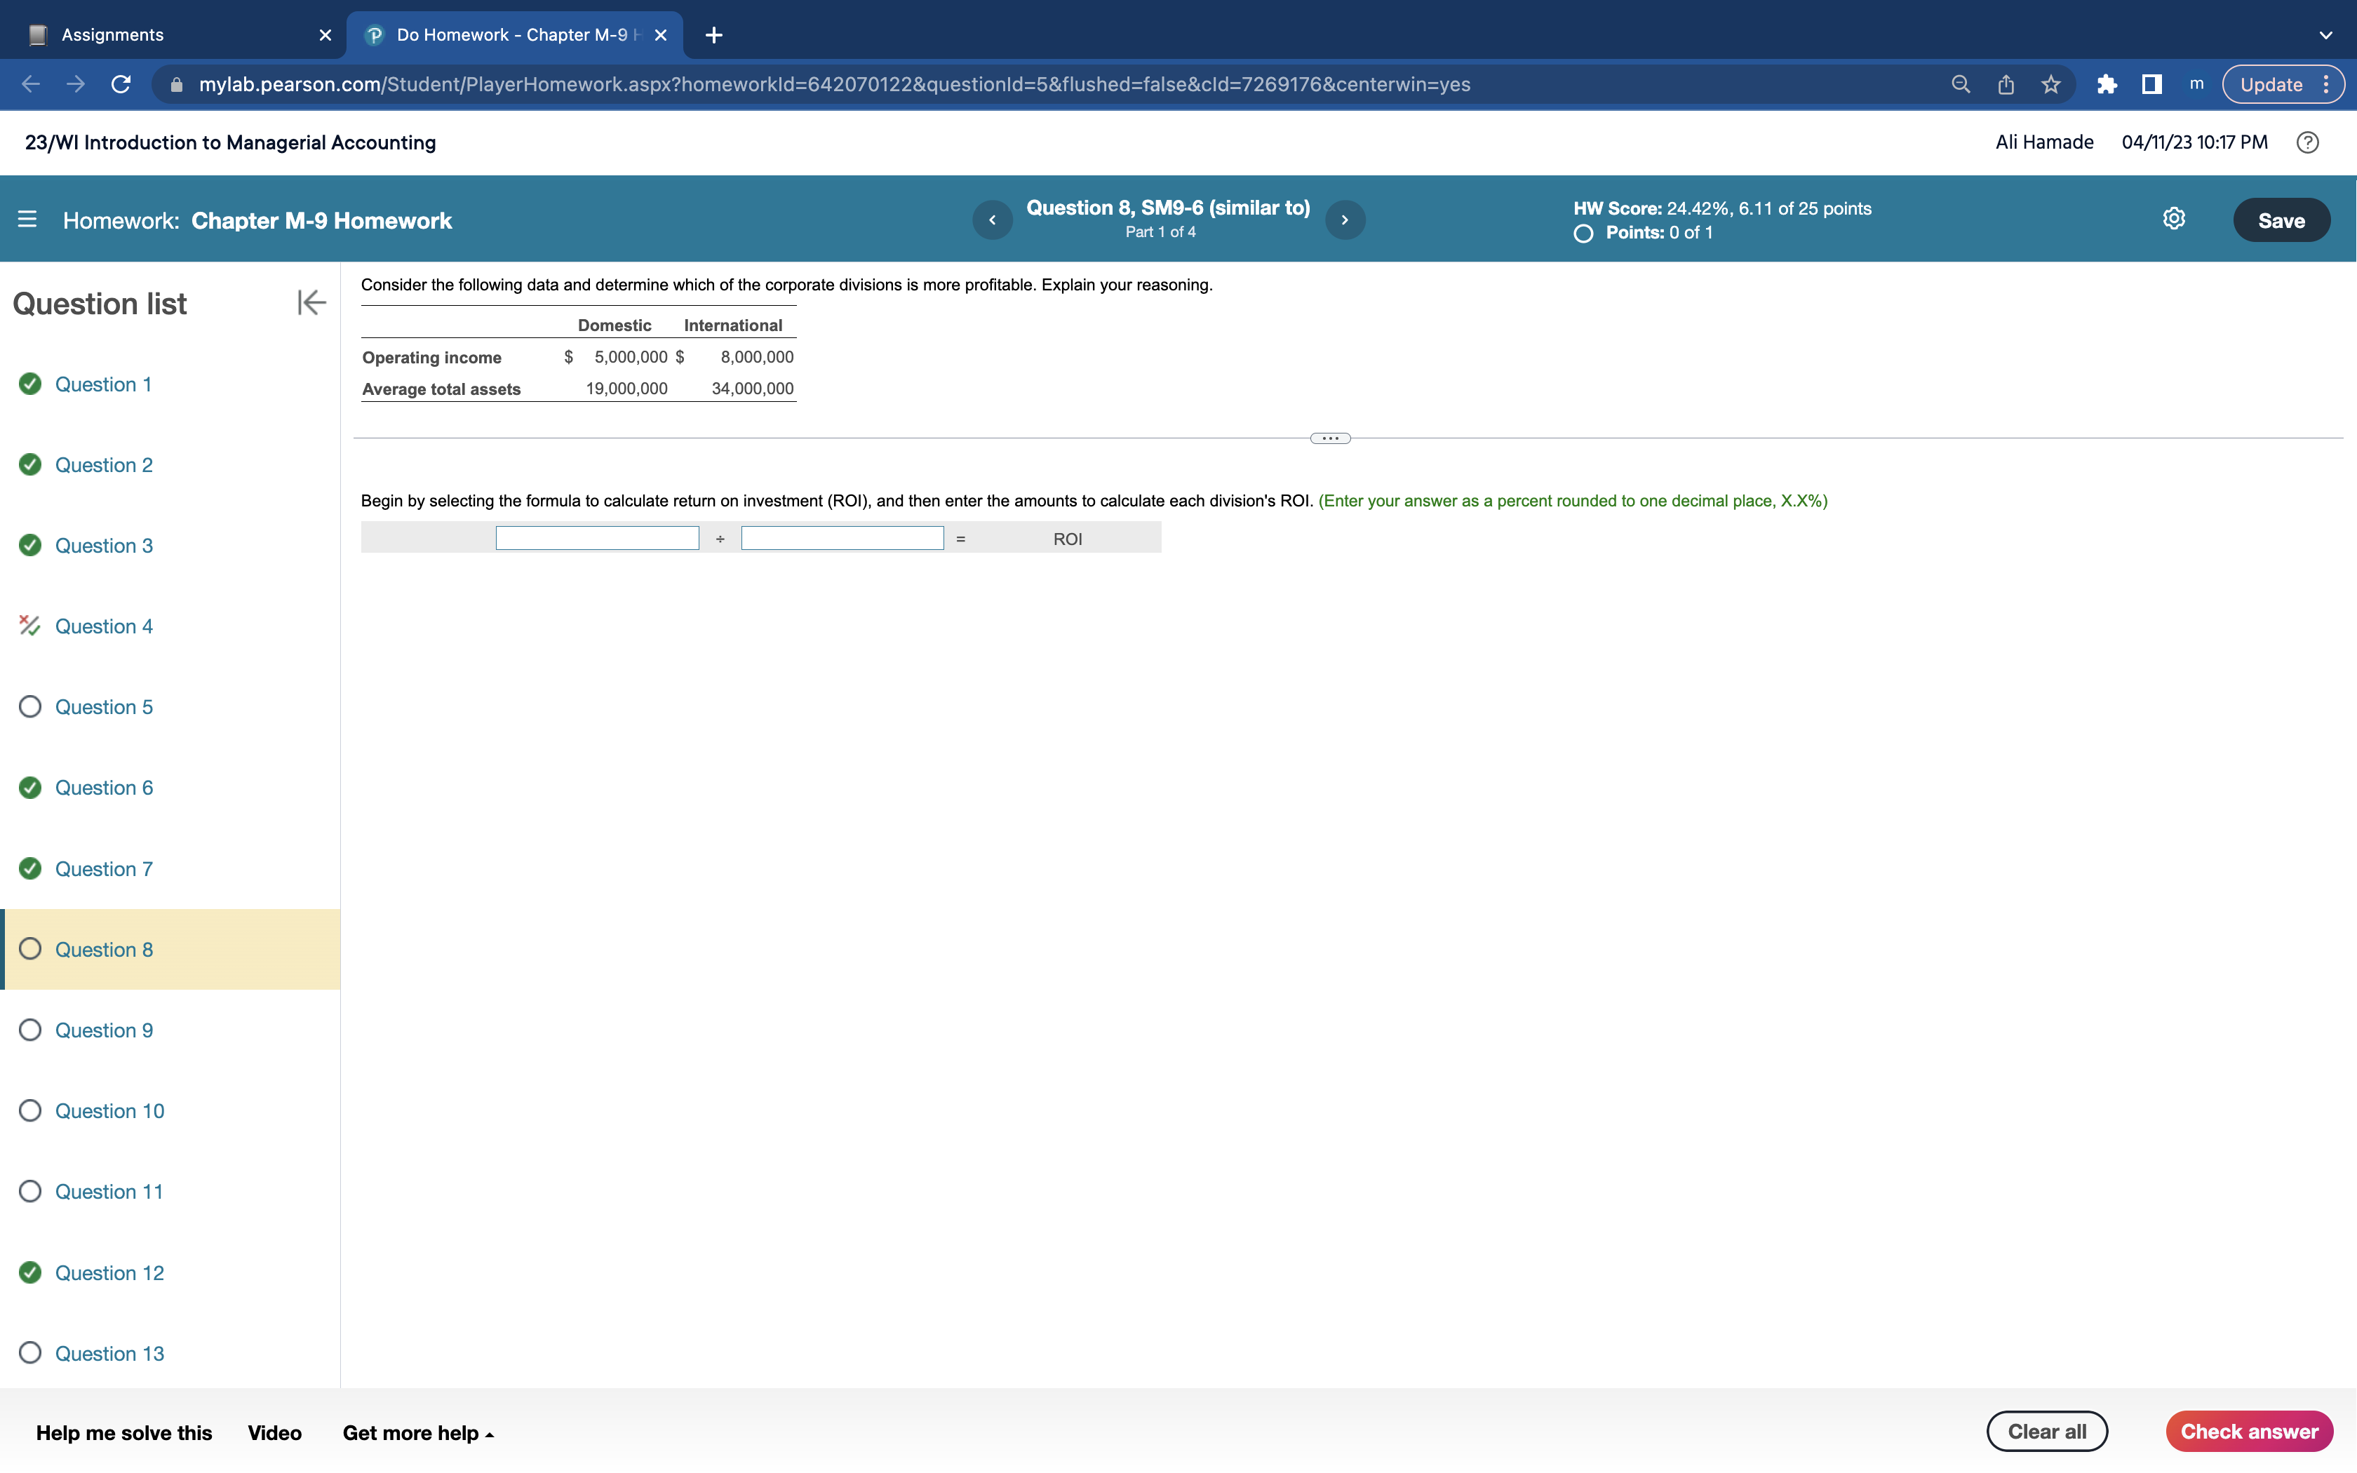Viewport: 2357px width, 1473px height.
Task: Select Question 11 in the list
Action: point(108,1192)
